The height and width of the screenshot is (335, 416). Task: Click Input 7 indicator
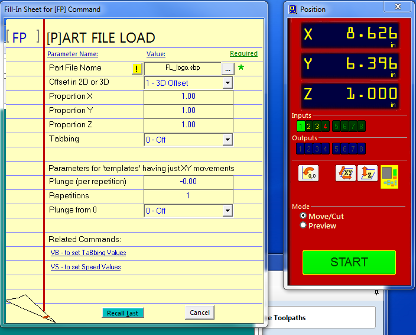[x=353, y=126]
